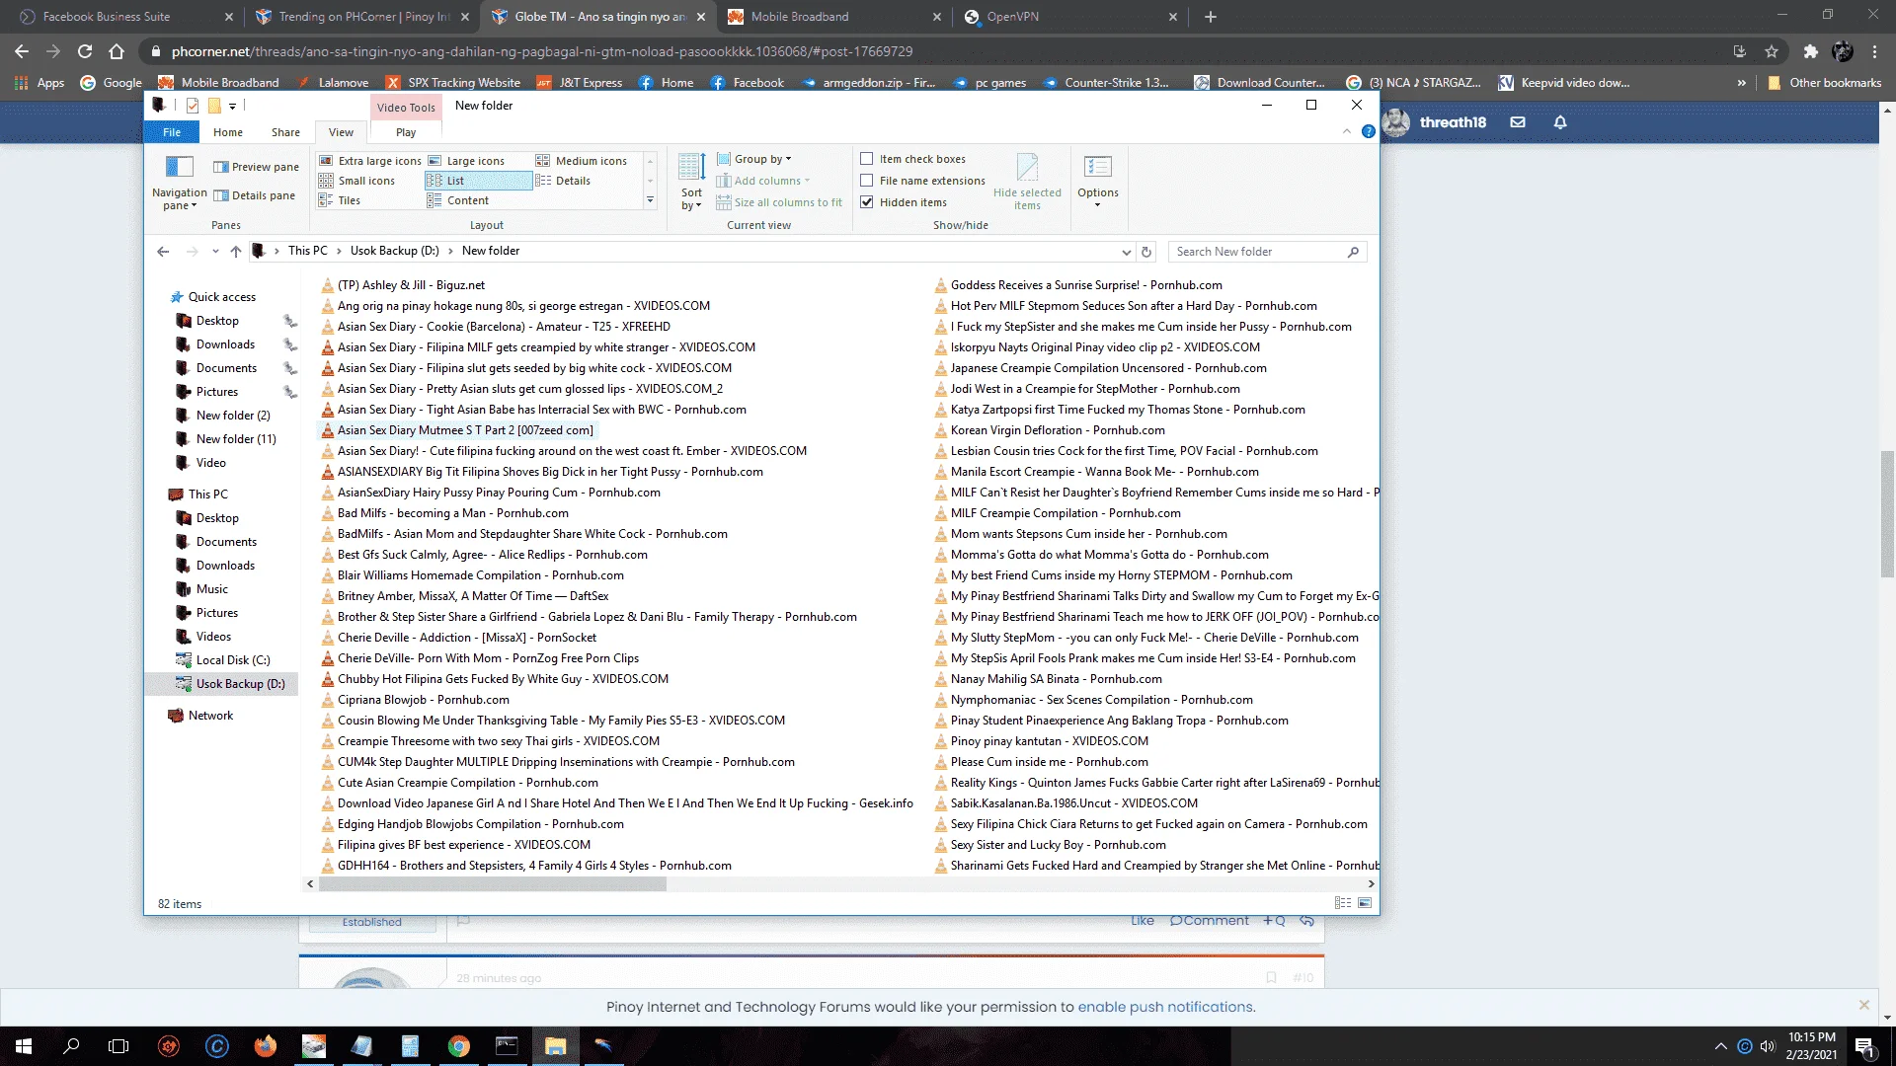Refresh the New folder view
Viewport: 1896px width, 1066px height.
[1146, 252]
